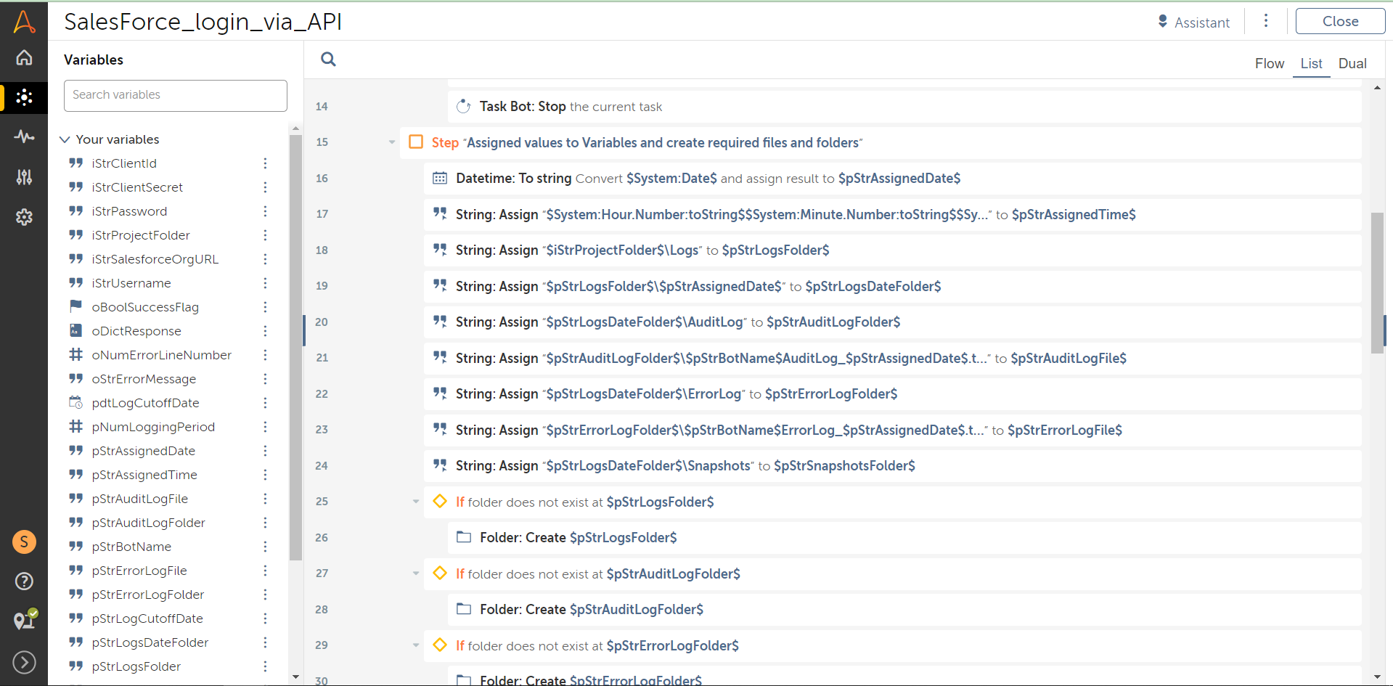This screenshot has width=1393, height=686.
Task: Click the Close button
Action: [1339, 22]
